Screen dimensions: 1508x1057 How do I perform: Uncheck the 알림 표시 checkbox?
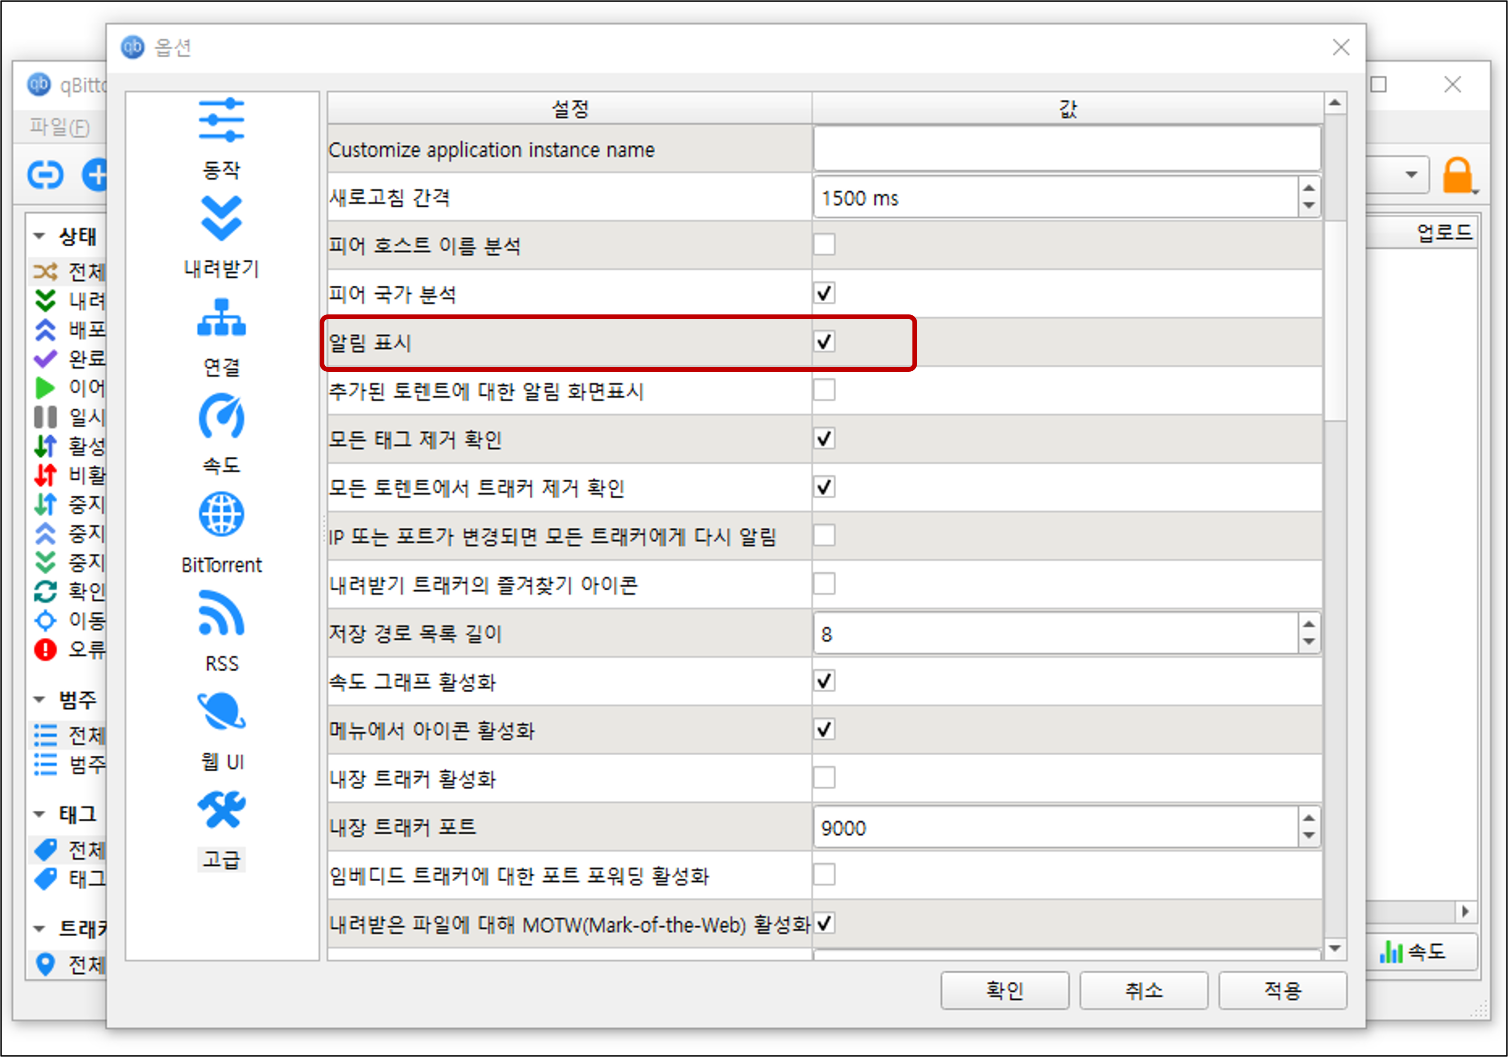[x=825, y=342]
